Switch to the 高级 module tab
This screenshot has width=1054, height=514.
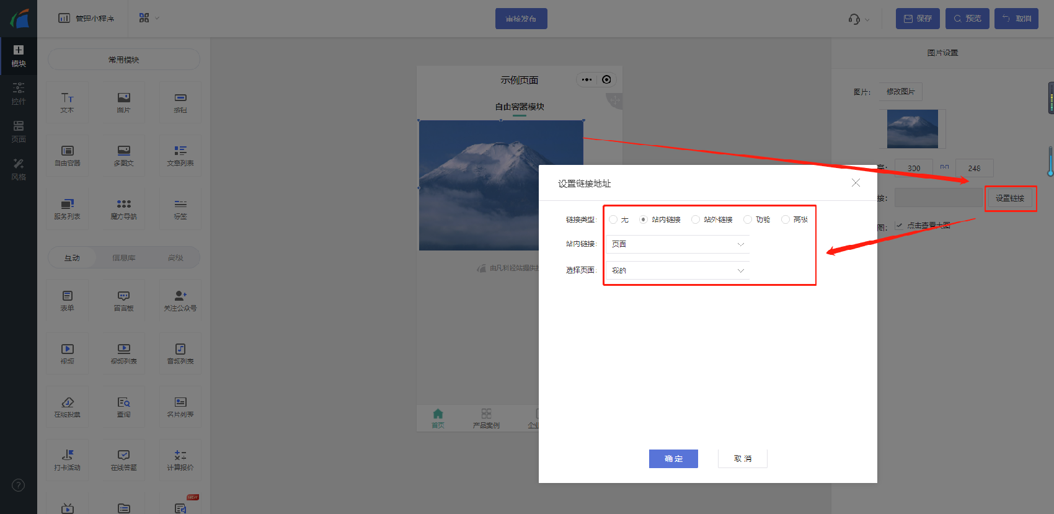pyautogui.click(x=175, y=258)
